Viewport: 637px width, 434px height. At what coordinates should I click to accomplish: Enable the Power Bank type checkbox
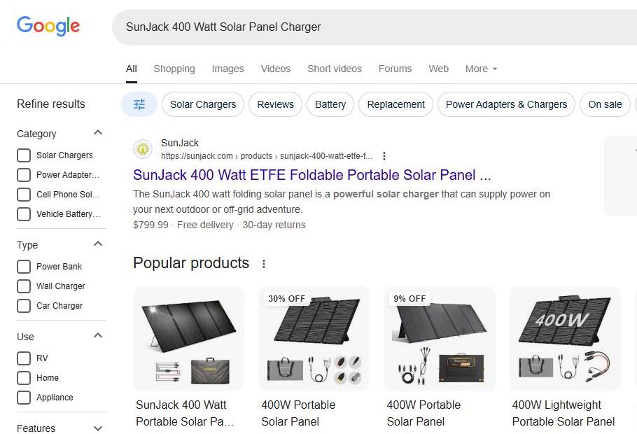(x=24, y=267)
